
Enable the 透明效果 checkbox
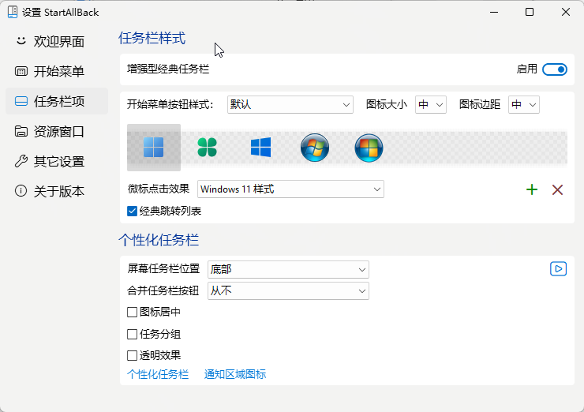point(132,355)
